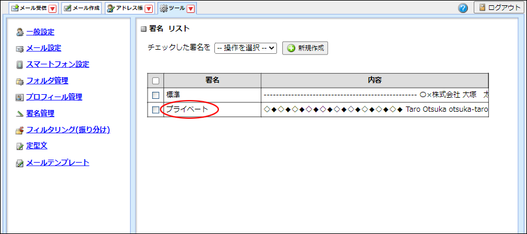Click メール作成 in the top toolbar

click(81, 8)
